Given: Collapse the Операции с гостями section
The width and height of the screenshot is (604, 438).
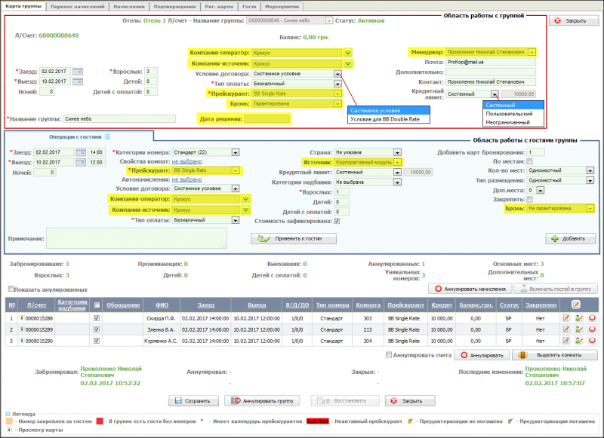Looking at the screenshot, I should (107, 136).
